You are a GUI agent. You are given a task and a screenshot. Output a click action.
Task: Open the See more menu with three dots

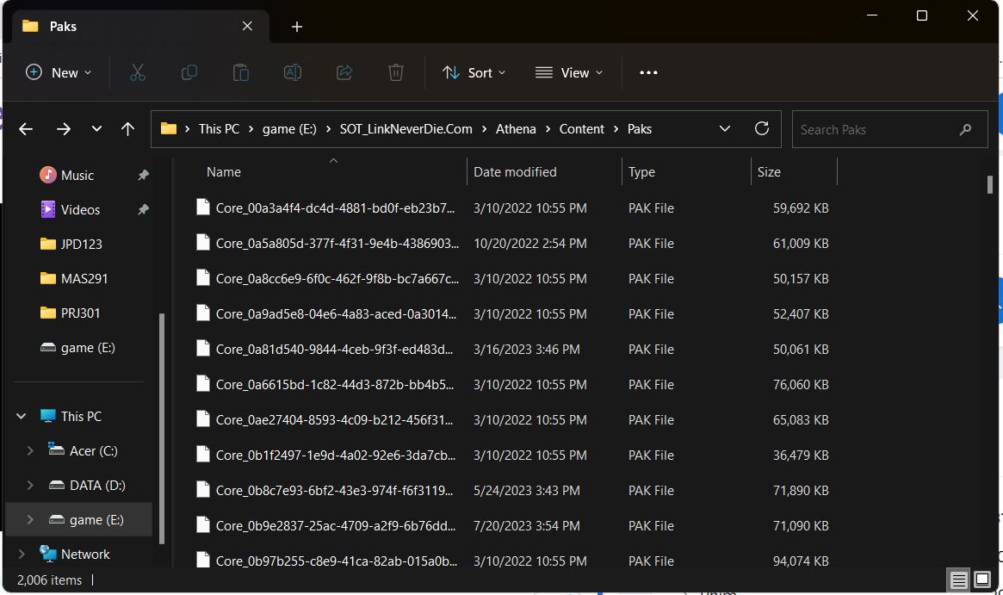[x=648, y=72]
